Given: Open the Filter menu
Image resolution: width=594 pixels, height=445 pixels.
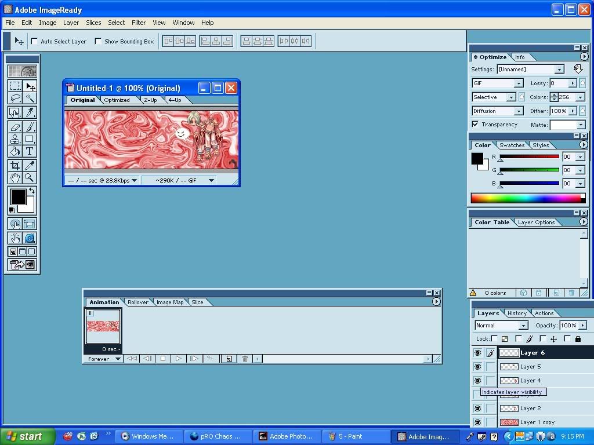Looking at the screenshot, I should 139,23.
